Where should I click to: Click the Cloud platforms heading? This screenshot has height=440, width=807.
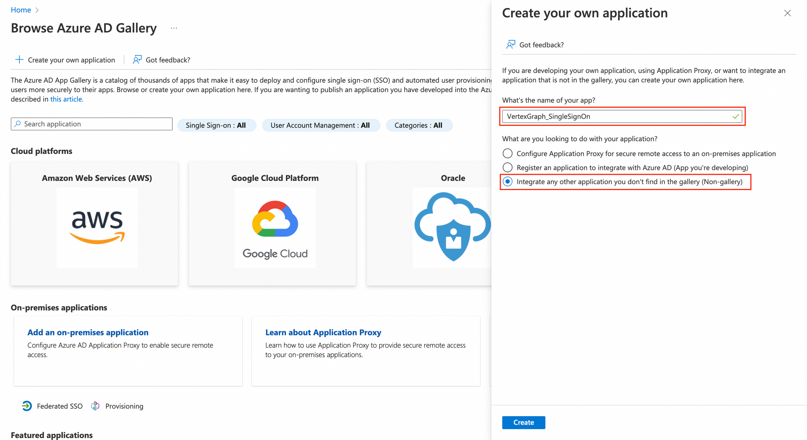click(42, 151)
